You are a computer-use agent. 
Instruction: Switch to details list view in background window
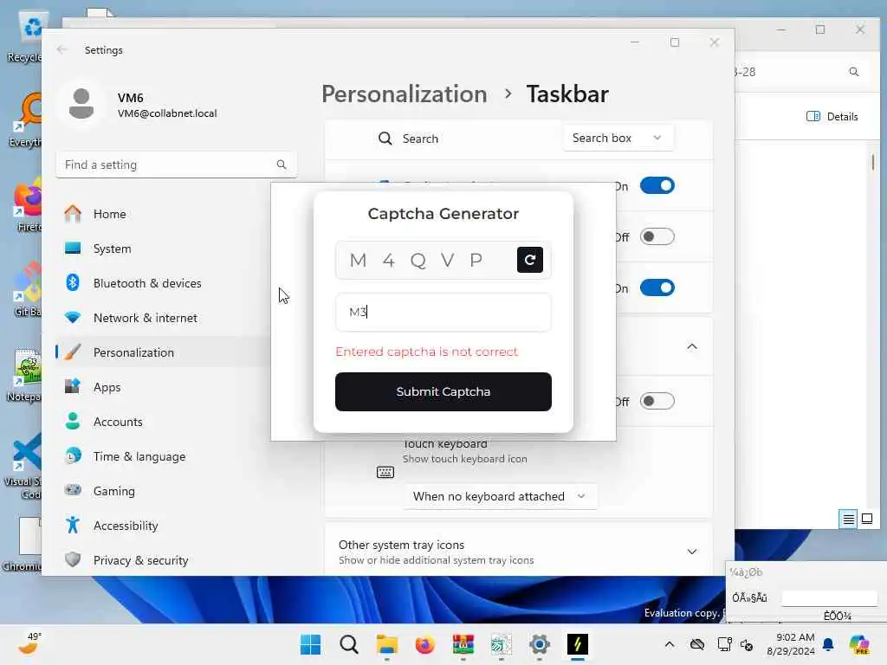coord(848,519)
